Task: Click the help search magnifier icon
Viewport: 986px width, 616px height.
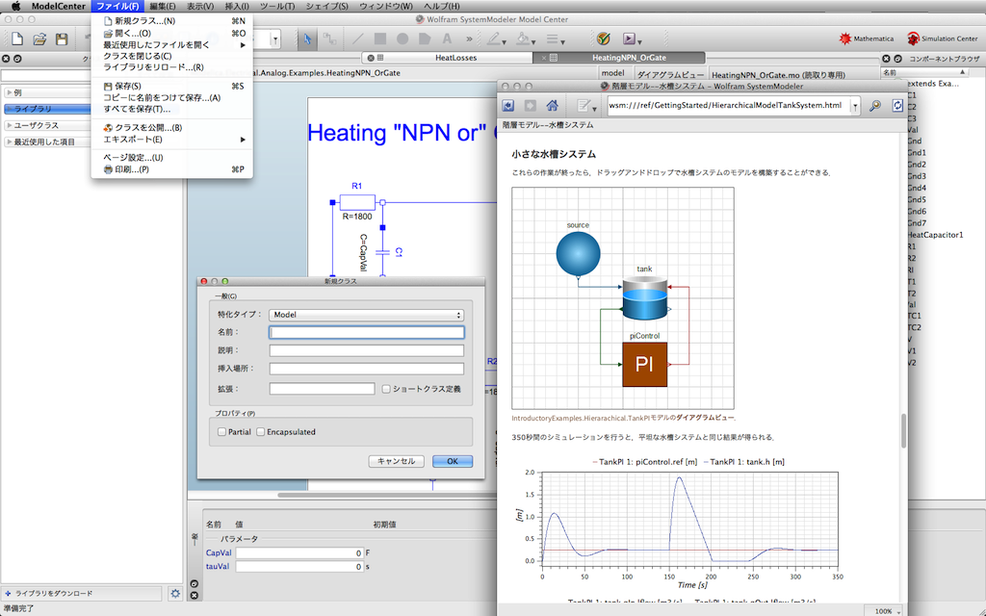Action: pos(874,106)
